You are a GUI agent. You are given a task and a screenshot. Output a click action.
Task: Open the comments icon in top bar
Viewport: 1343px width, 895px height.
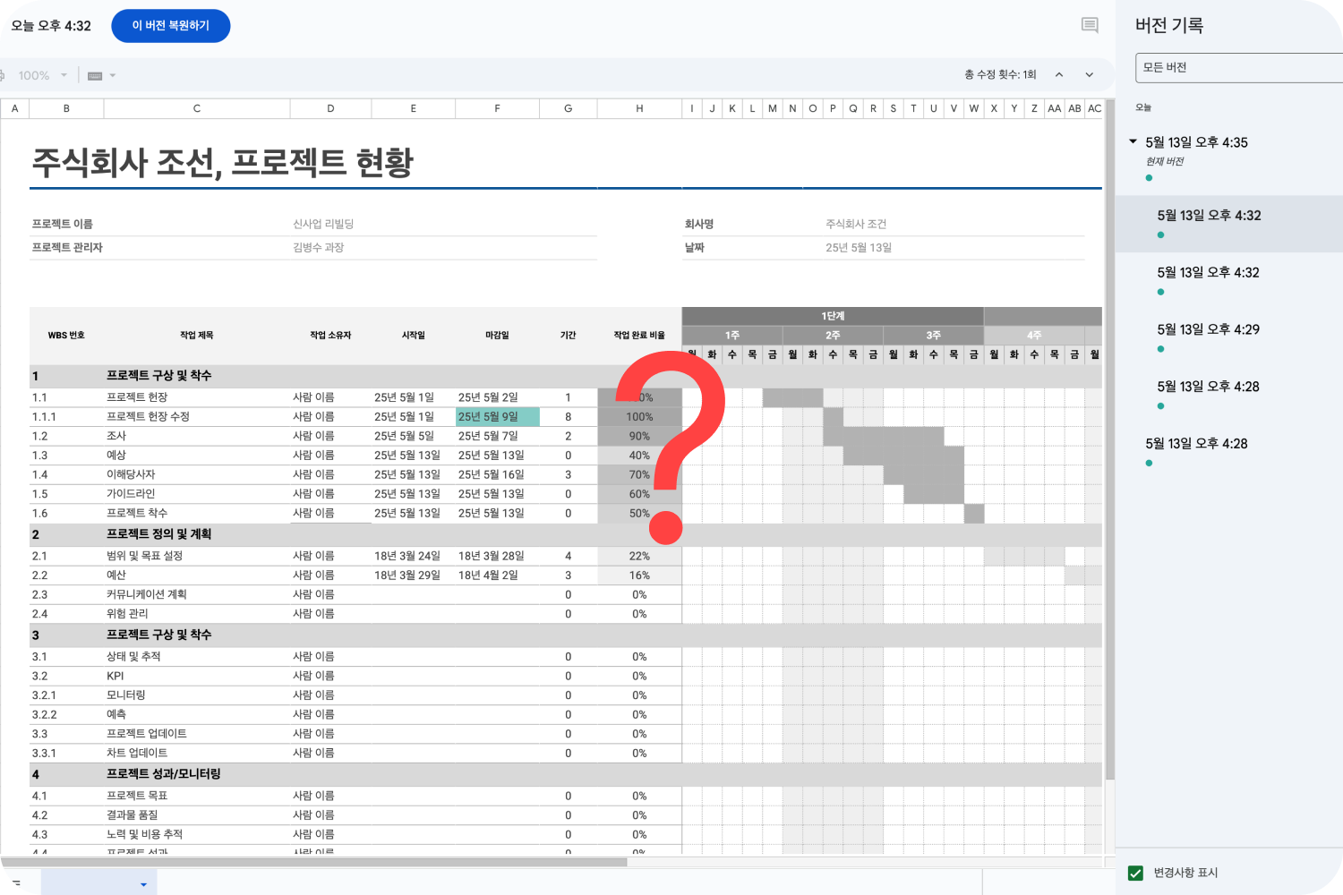(1090, 25)
